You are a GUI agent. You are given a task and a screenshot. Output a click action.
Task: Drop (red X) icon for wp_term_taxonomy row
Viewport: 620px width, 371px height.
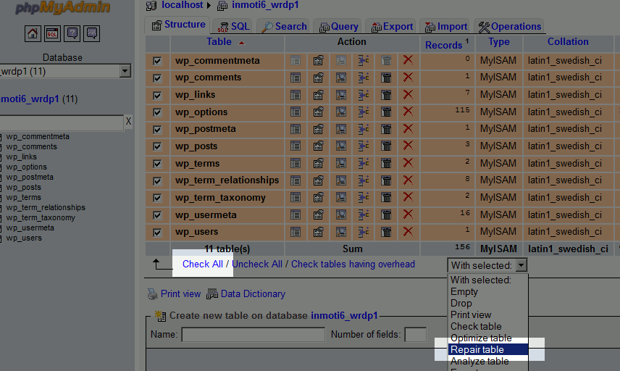(408, 197)
